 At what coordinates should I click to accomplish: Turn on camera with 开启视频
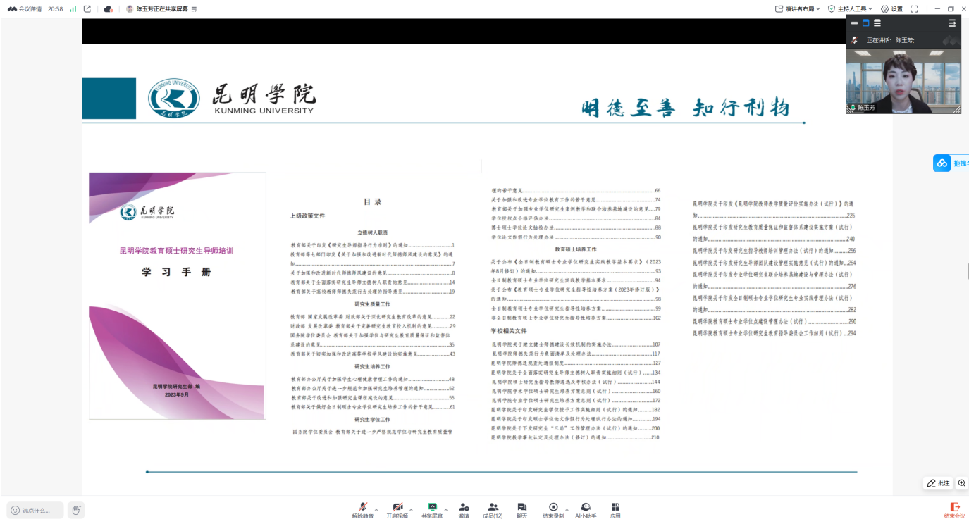[397, 510]
